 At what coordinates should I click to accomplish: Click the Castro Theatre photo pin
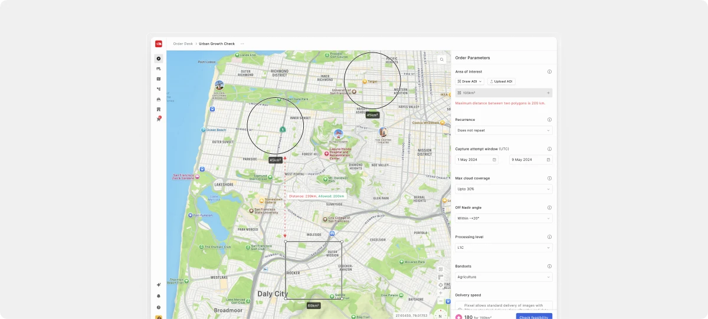[x=383, y=131]
